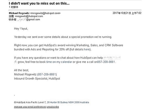This screenshot has width=150, height=109.
Task: Follow the "time on my calendar" link
Action: point(59,62)
